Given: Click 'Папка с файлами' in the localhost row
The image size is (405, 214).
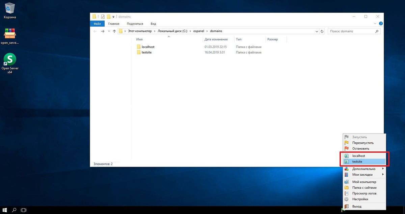Looking at the screenshot, I should [x=249, y=47].
